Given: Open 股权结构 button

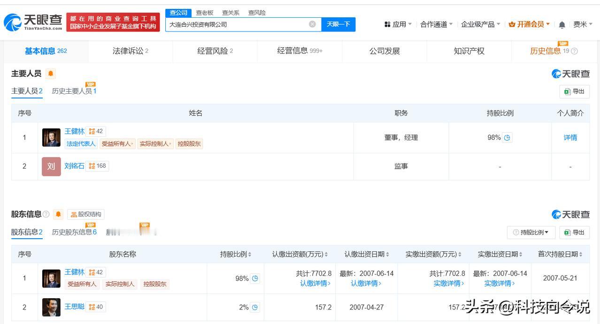Looking at the screenshot, I should click(x=86, y=214).
